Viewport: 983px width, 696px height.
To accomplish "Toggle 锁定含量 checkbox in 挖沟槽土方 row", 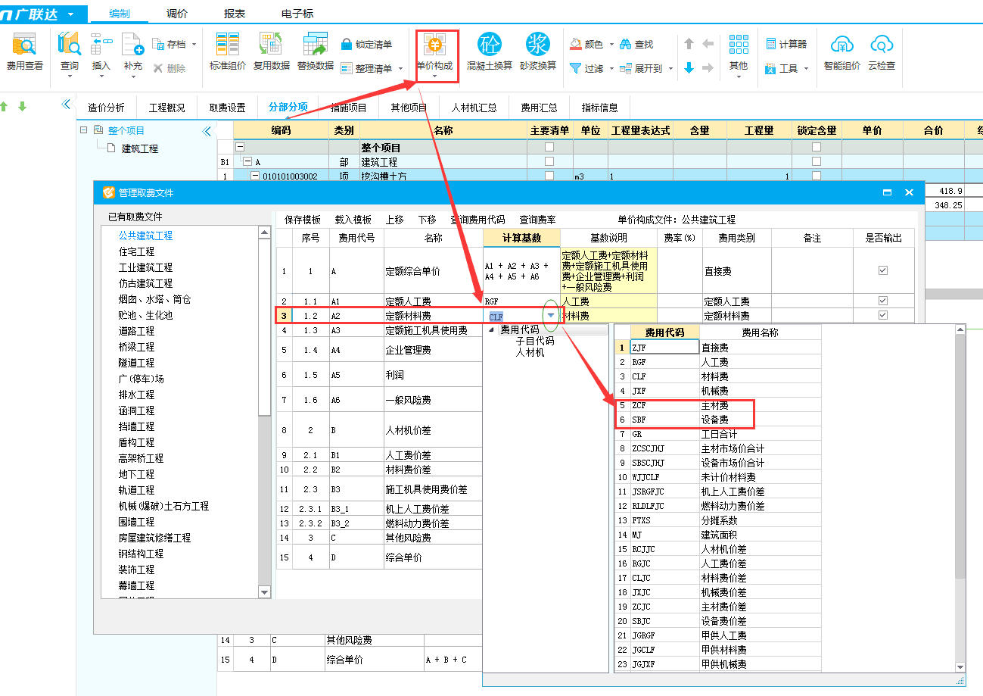I will pos(816,176).
